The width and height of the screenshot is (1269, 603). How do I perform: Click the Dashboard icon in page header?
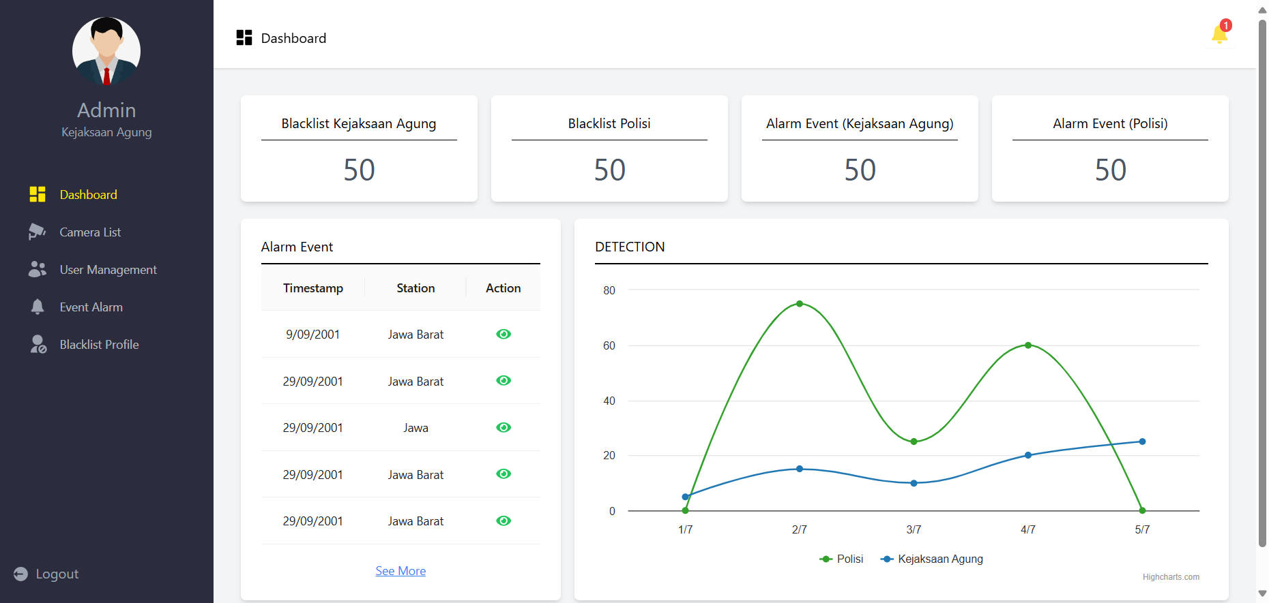pos(244,38)
